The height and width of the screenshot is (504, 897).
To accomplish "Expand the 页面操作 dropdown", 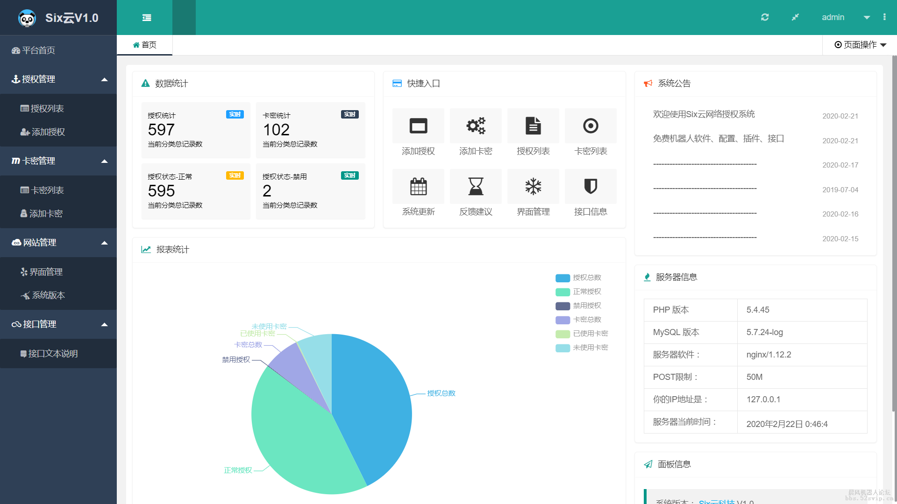I will coord(860,45).
